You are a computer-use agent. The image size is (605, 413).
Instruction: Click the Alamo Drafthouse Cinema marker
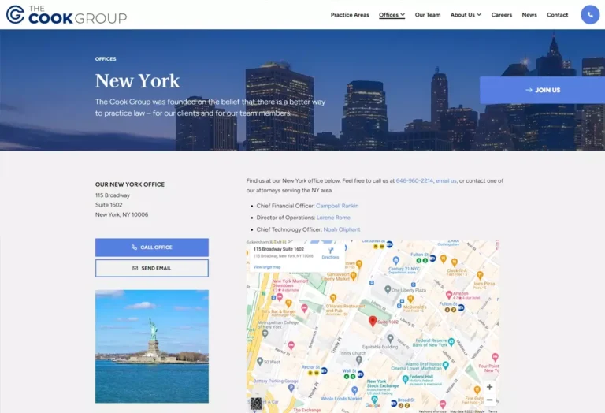(446, 365)
